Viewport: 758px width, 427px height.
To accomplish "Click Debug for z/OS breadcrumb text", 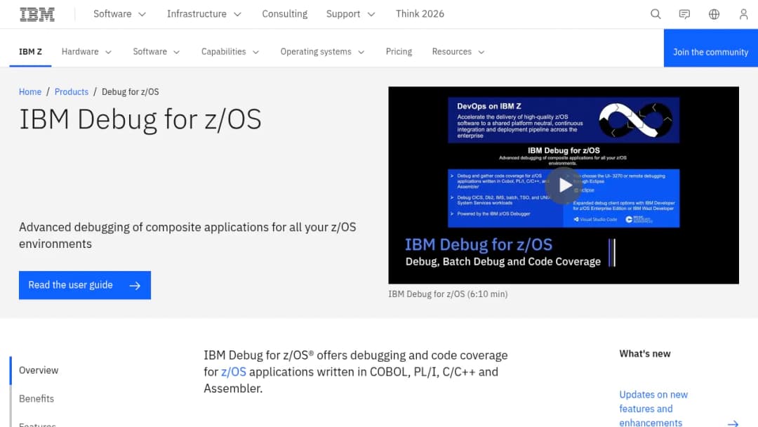I will [x=130, y=92].
